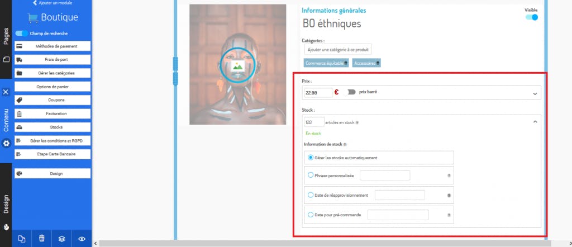Collapse the Stock section chevron
The image size is (572, 247).
pos(535,121)
